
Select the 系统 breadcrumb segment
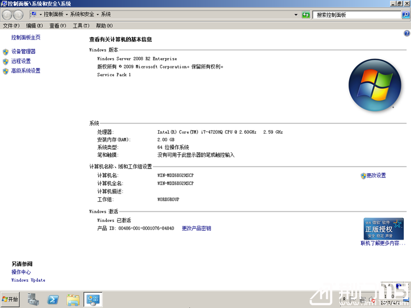pos(106,14)
